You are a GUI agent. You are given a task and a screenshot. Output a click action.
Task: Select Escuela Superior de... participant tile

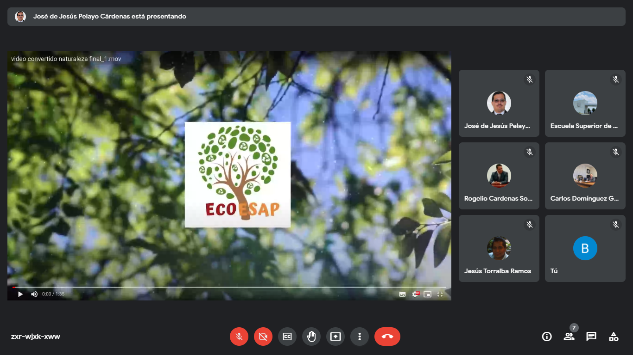point(585,103)
